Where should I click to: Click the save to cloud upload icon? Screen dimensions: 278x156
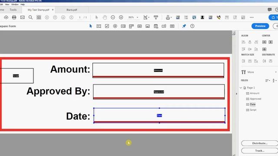pyautogui.click(x=6, y=17)
